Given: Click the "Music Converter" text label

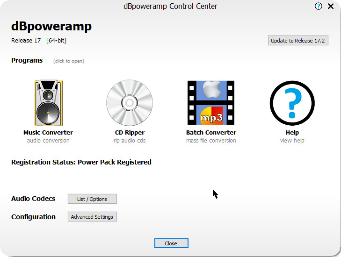Looking at the screenshot, I should (x=48, y=133).
